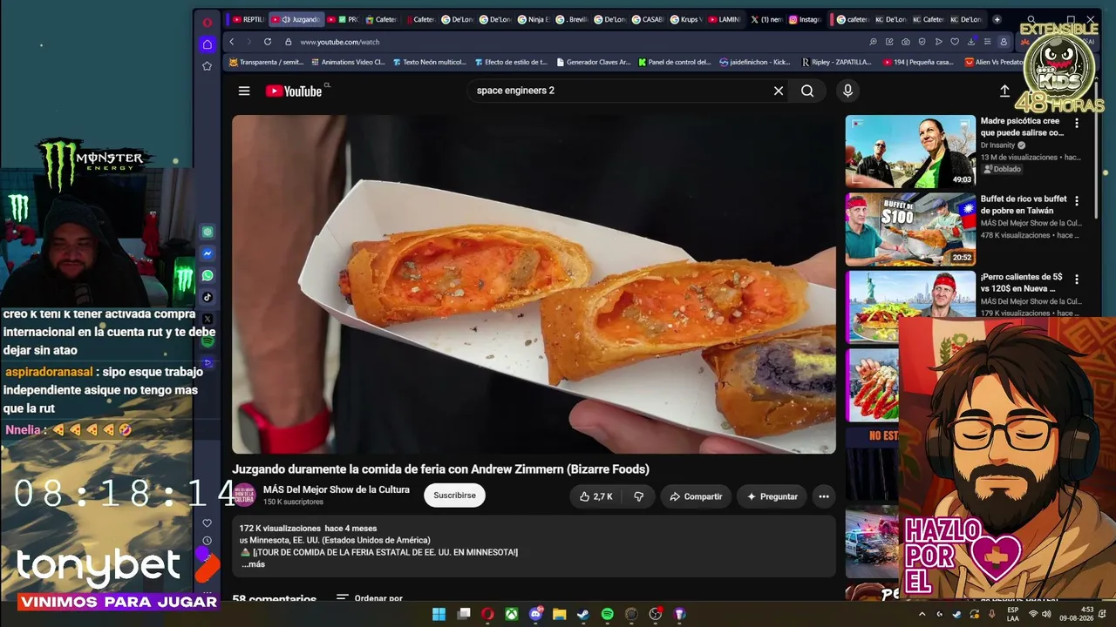The height and width of the screenshot is (627, 1116).
Task: Go to the YouTube home logo
Action: pos(294,91)
